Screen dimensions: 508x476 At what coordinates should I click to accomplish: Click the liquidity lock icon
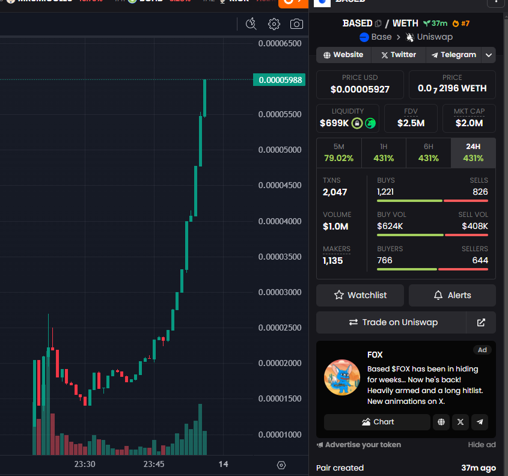coord(357,123)
